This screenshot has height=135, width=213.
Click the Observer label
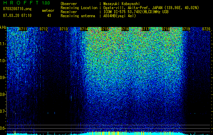(x=69, y=4)
